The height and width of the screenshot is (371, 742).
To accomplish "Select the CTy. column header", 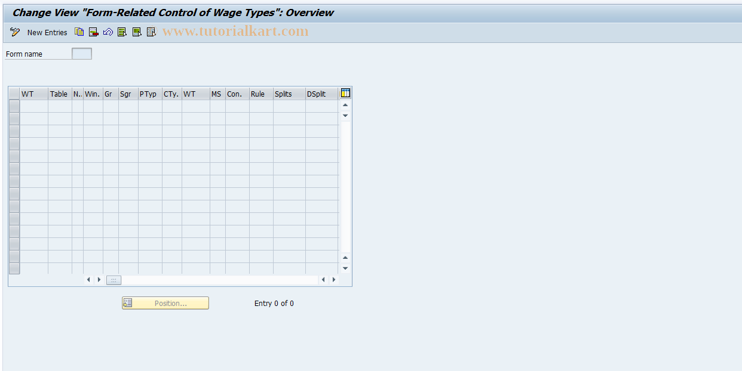I will [x=172, y=94].
